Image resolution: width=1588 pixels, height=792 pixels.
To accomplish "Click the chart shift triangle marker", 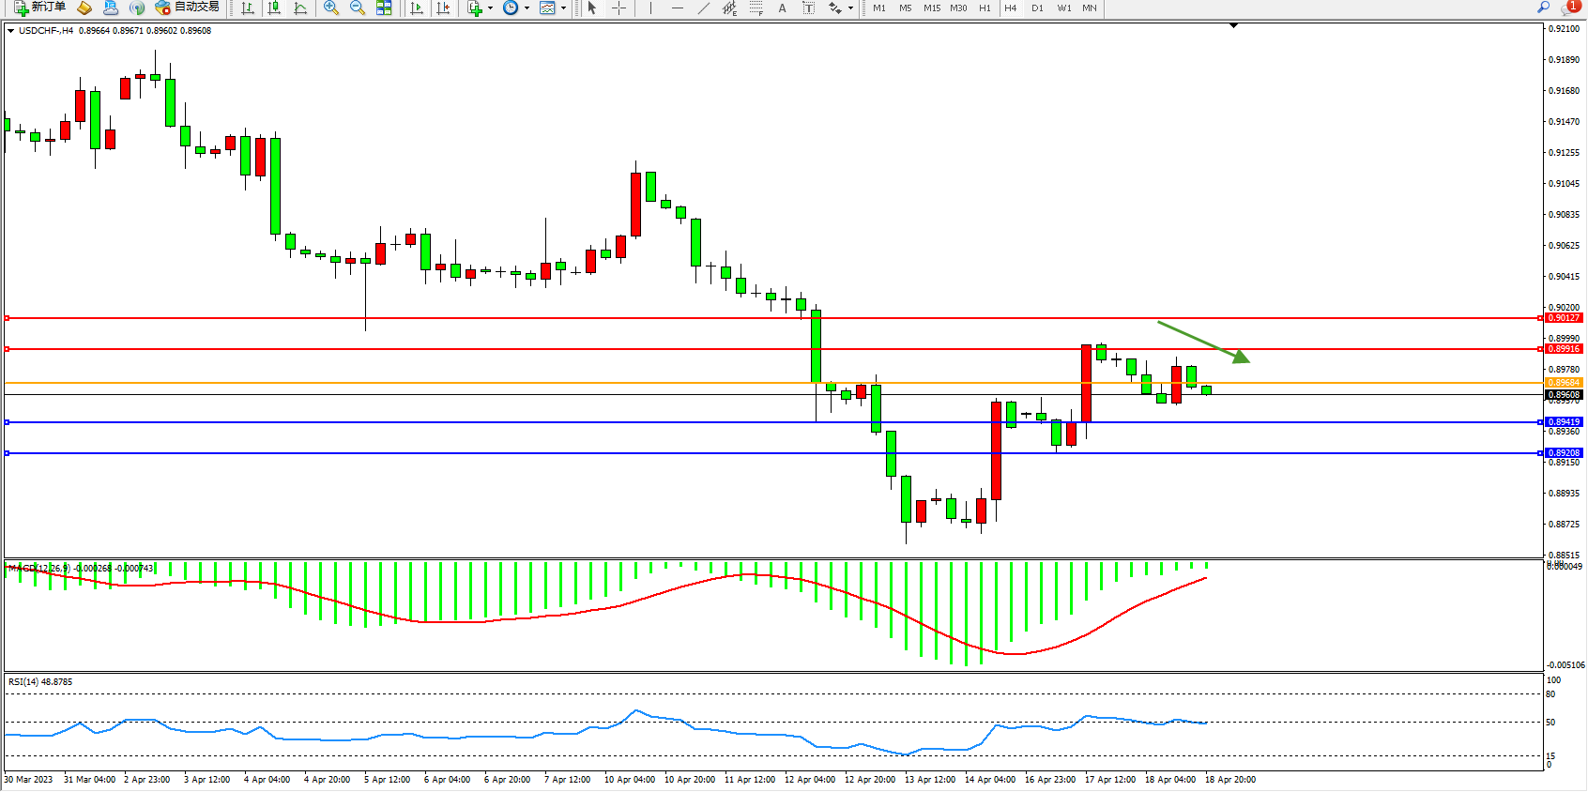I will click(1233, 26).
